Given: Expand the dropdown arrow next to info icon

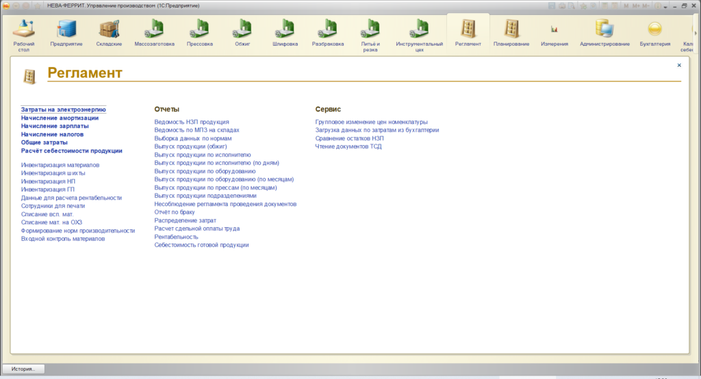Looking at the screenshot, I should pos(665,7).
